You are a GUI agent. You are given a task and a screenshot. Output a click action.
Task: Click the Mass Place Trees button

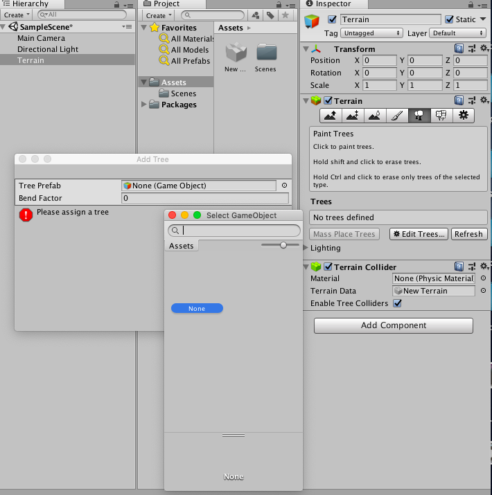pyautogui.click(x=344, y=234)
